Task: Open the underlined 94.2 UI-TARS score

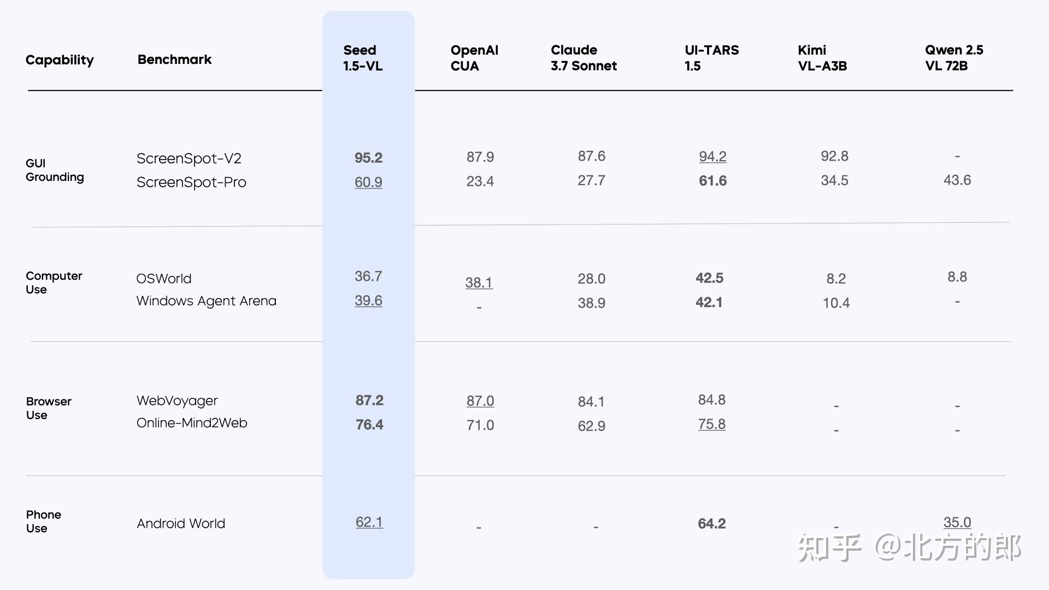Action: pos(712,156)
